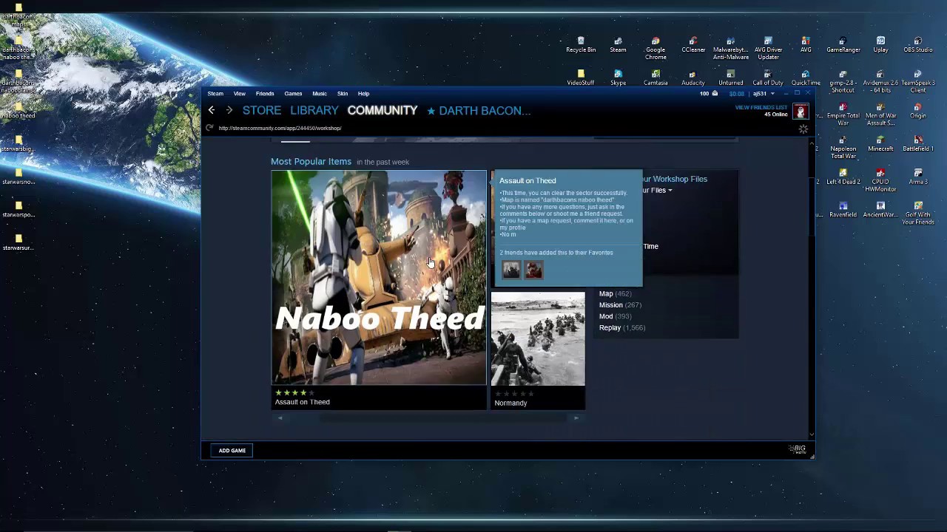Launch Skype desktop shortcut

click(x=618, y=78)
